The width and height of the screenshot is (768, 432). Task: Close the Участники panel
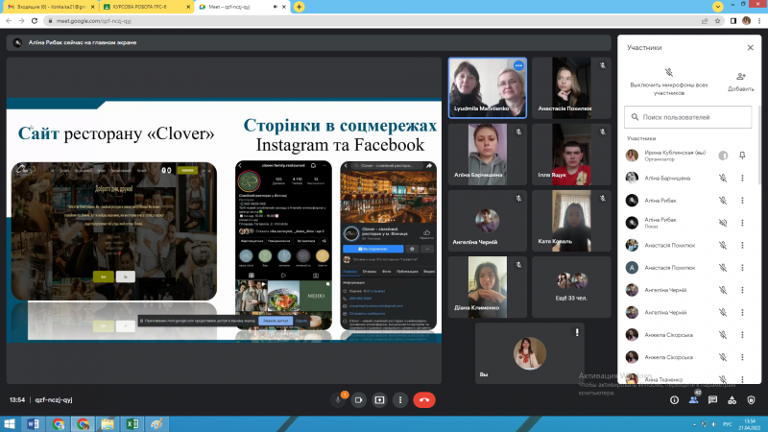[x=751, y=47]
